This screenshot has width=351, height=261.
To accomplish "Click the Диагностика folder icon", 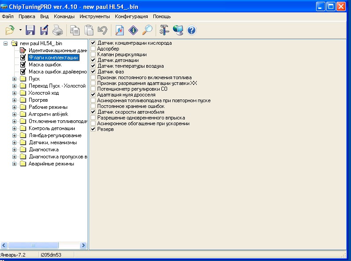I will (x=23, y=150).
